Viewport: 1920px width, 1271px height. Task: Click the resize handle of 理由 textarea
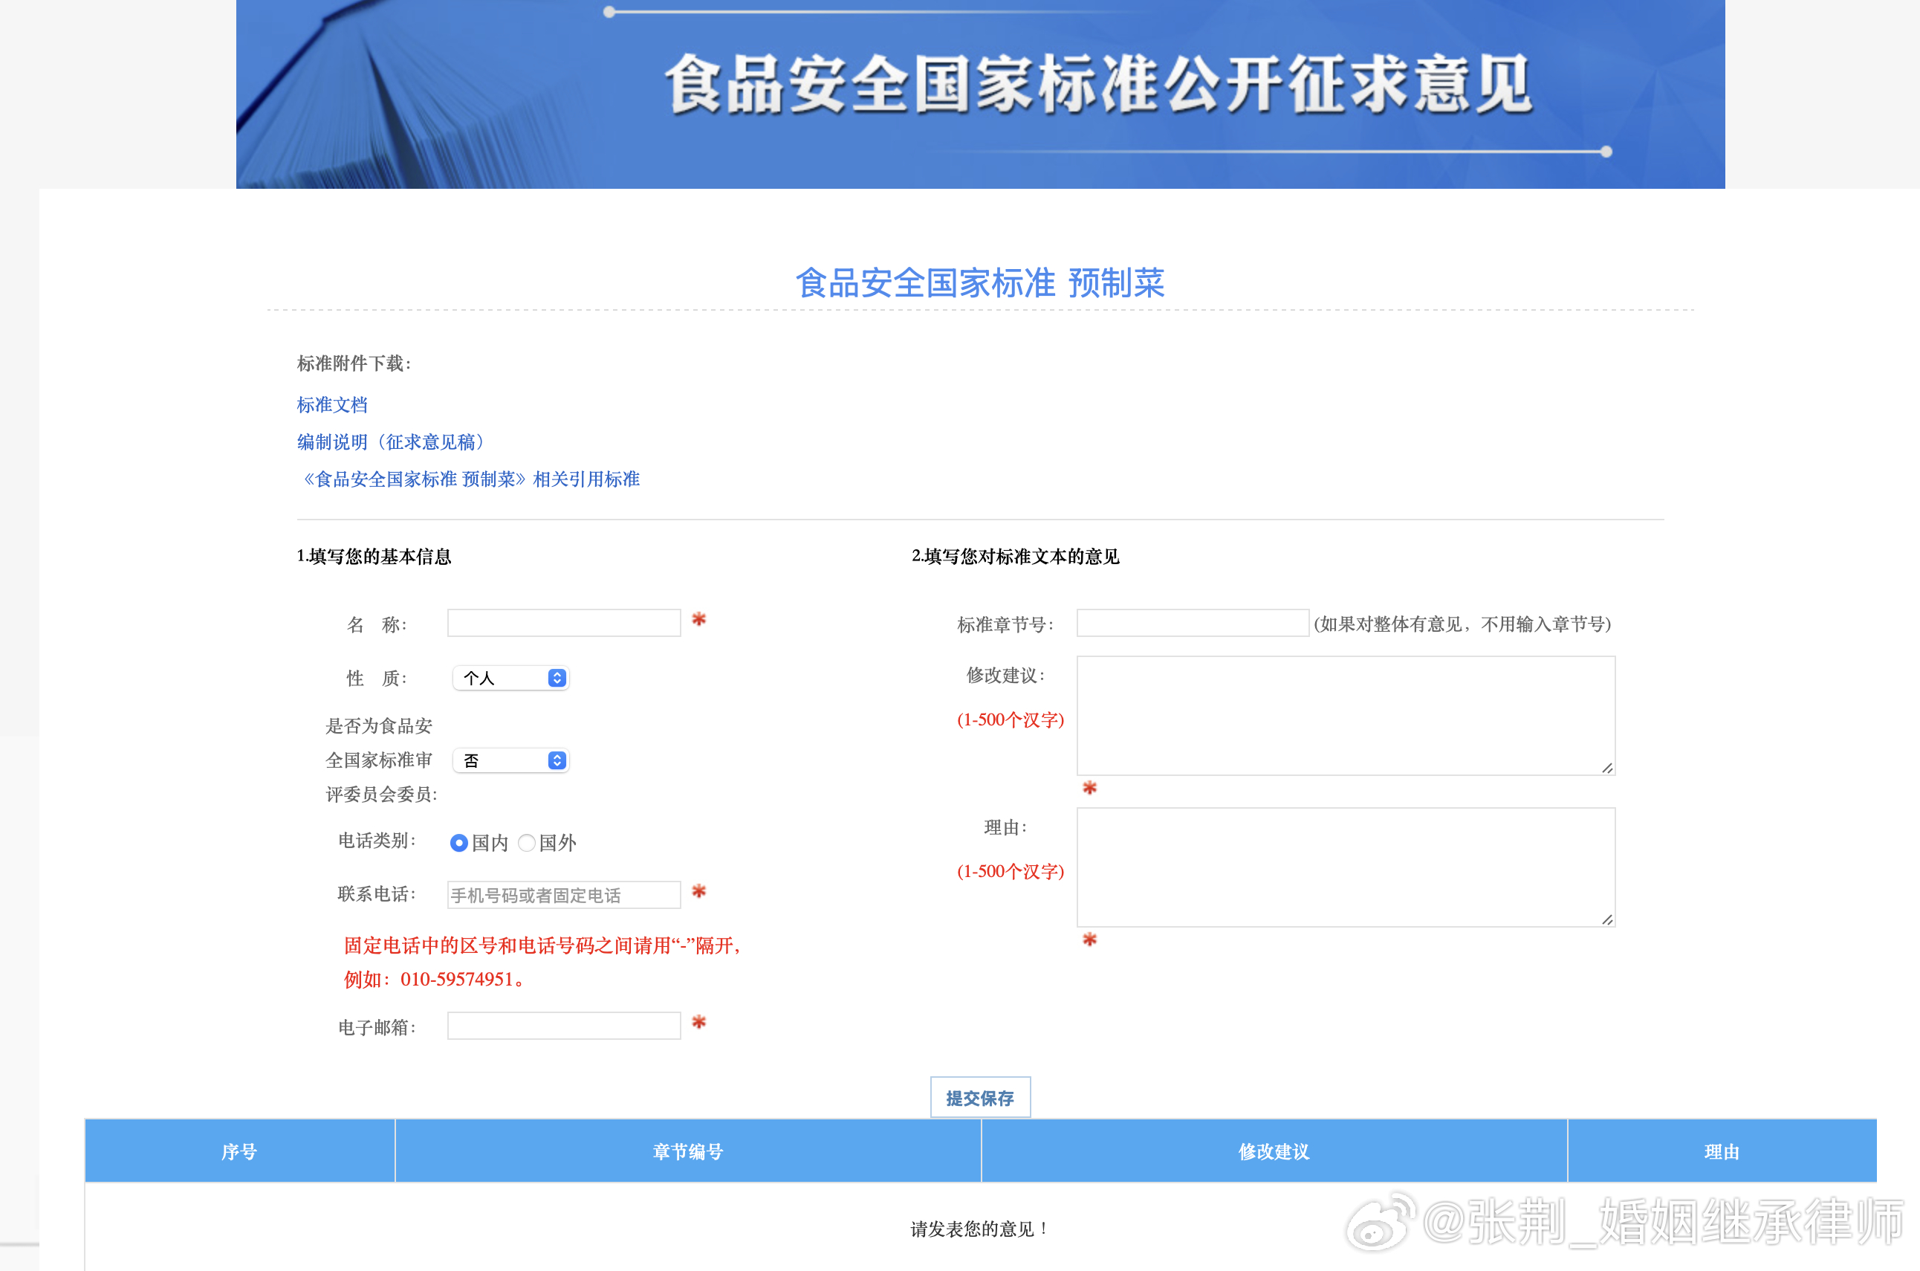coord(1607,919)
